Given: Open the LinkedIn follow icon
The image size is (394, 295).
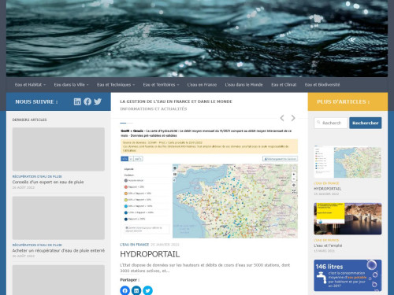Looking at the screenshot, I should point(77,101).
